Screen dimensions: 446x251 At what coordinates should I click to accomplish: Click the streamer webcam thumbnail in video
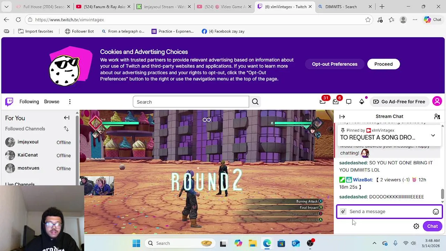coord(97,185)
